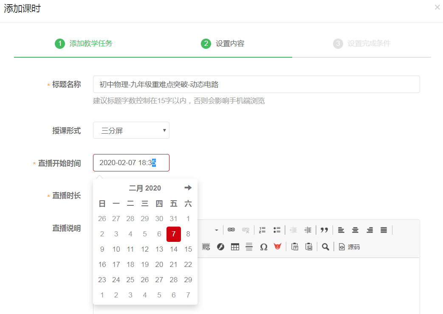
Task: Select date 14 in the February calendar
Action: click(174, 250)
